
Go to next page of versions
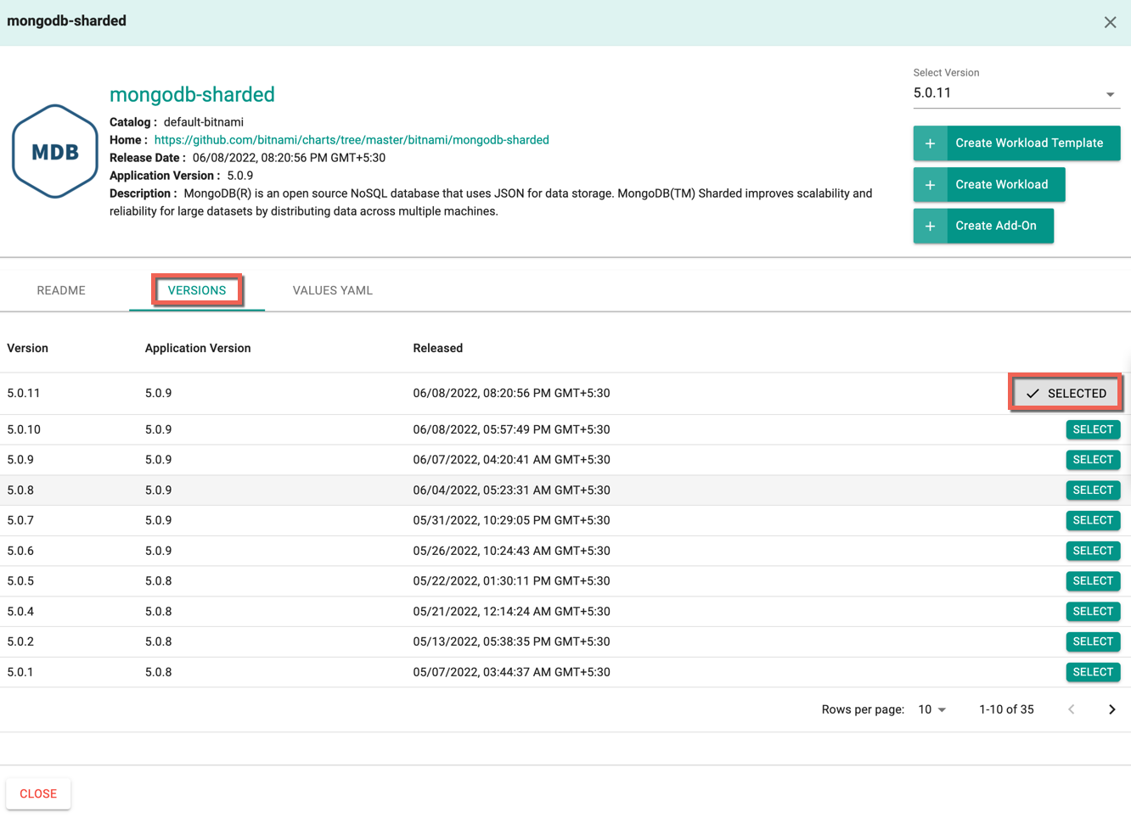[x=1111, y=709]
